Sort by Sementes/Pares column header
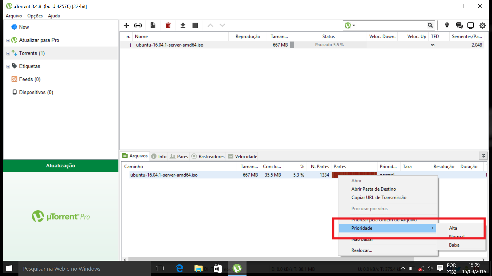Screen dimensions: 492x276 click(467, 37)
